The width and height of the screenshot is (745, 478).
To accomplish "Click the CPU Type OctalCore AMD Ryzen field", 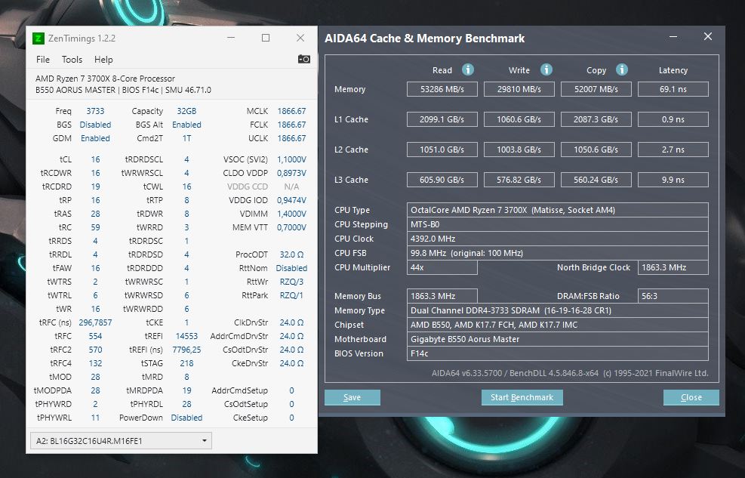I will pyautogui.click(x=557, y=210).
